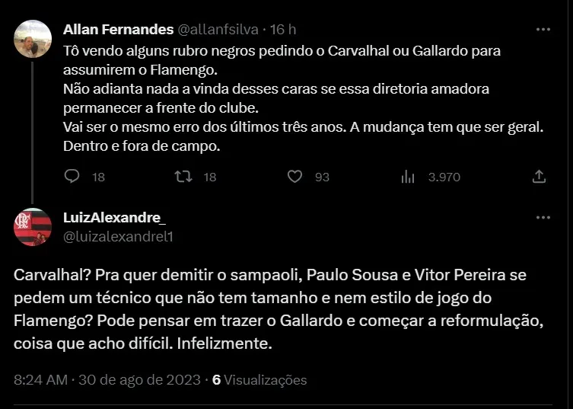Click LuizAlexandre_ reply text body
The width and height of the screenshot is (573, 409).
(x=279, y=308)
